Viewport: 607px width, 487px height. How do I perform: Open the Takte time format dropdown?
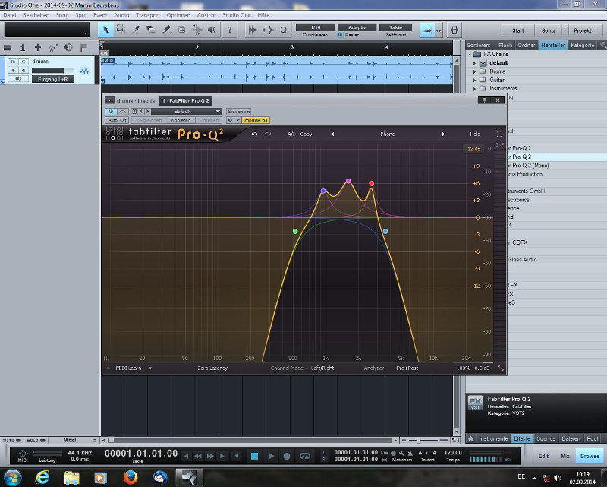coord(395,27)
